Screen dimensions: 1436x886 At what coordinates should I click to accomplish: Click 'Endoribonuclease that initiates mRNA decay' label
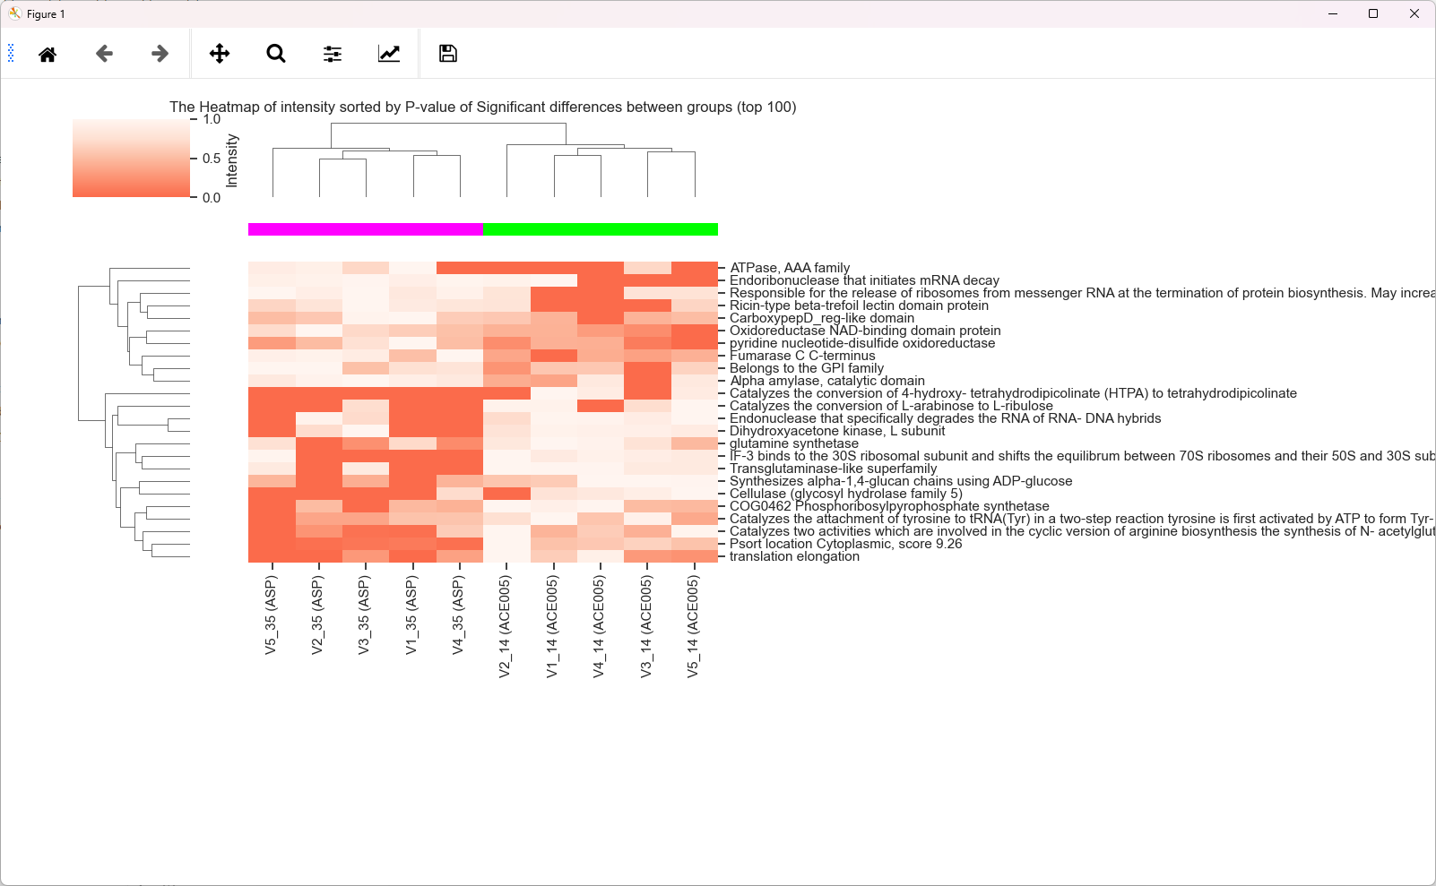864,280
